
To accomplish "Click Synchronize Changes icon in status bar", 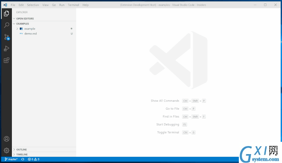I will tap(22, 159).
